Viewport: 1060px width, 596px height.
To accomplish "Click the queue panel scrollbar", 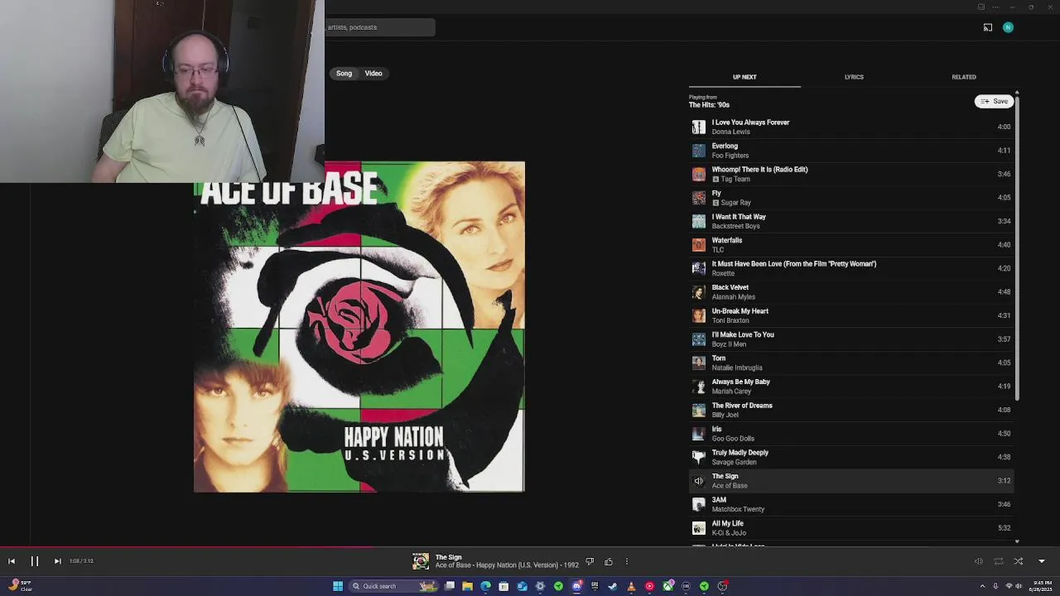I will (1017, 248).
